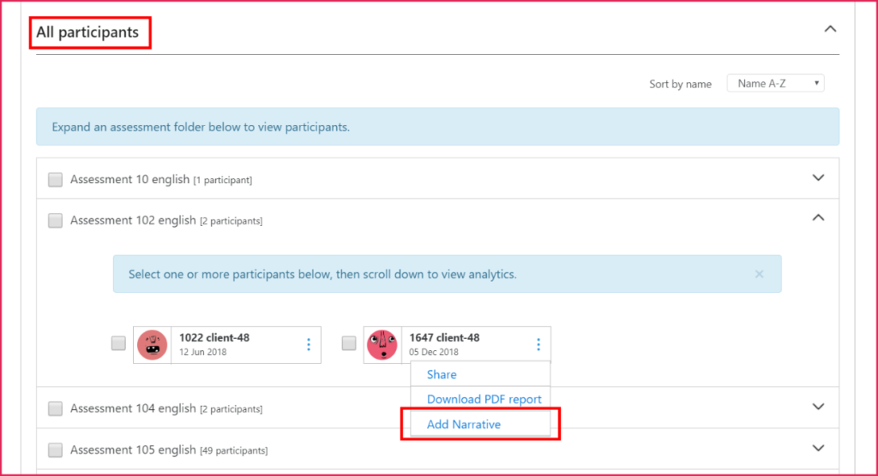Collapse the All participants section
Viewport: 878px width, 476px height.
tap(829, 29)
